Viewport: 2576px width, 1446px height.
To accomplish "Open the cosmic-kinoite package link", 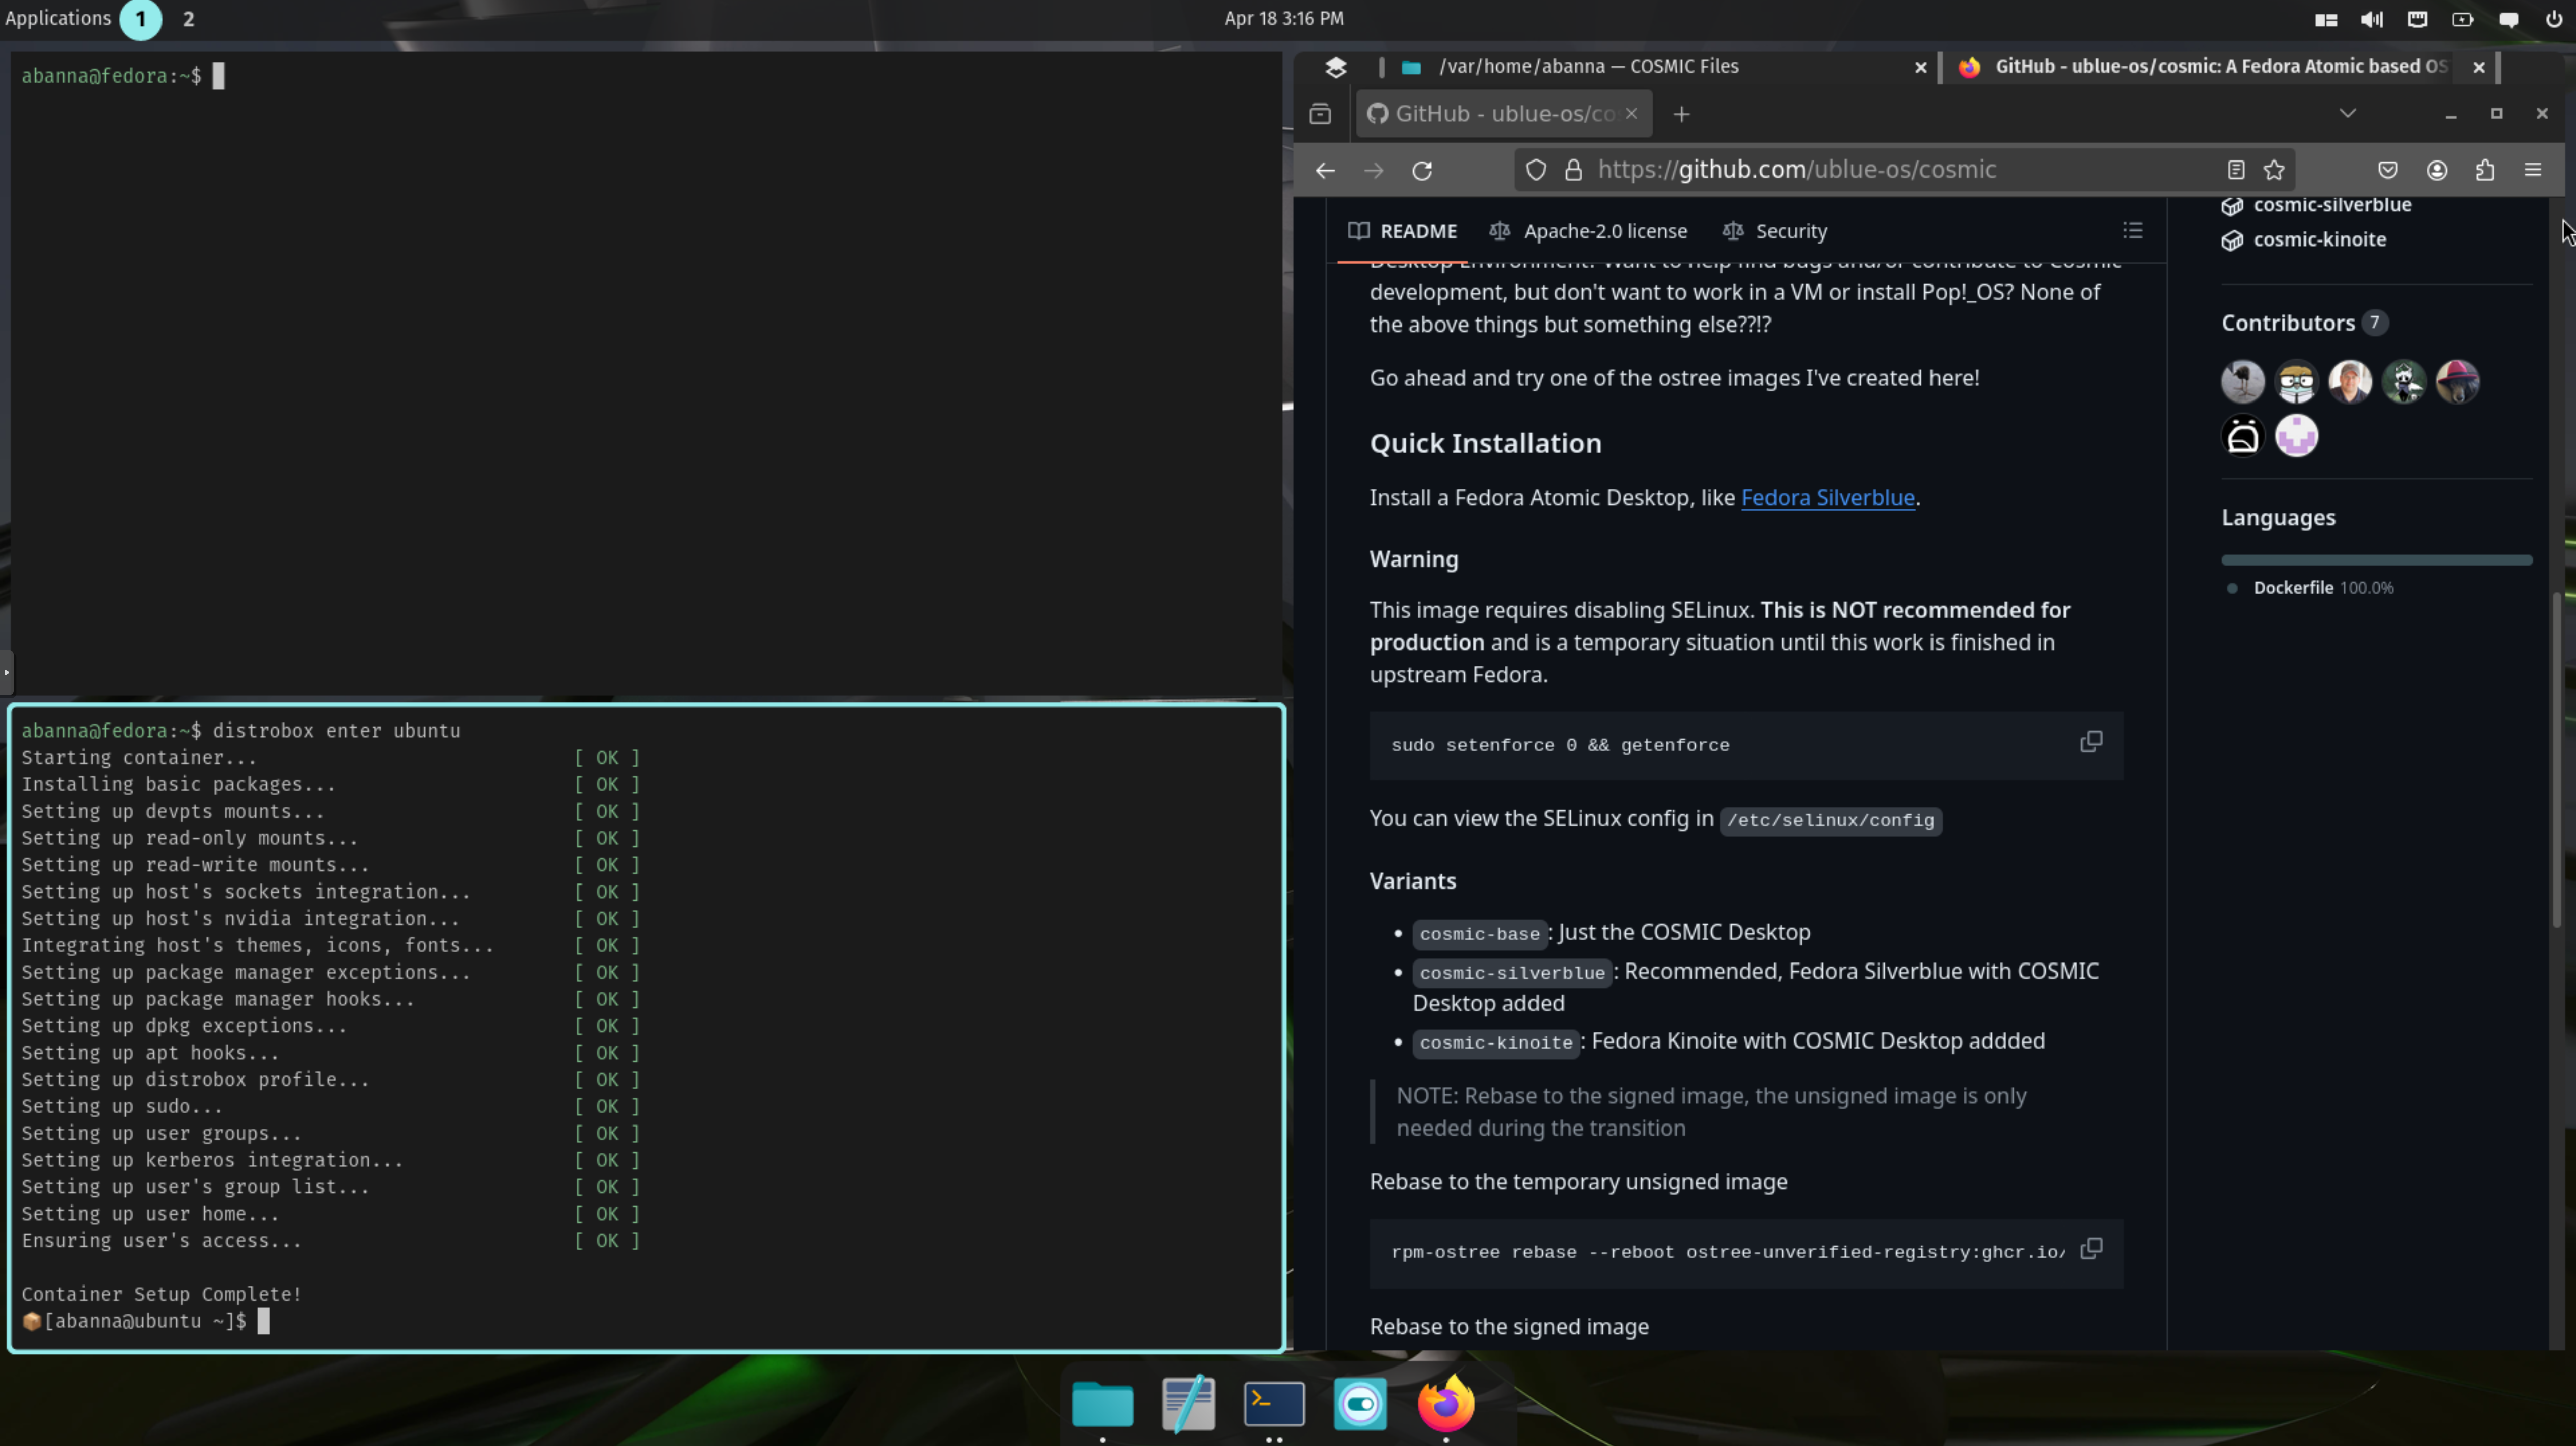I will coord(2319,240).
